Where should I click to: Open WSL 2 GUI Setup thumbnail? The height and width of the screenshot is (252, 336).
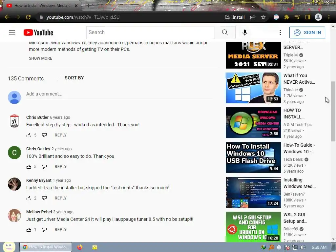(x=253, y=227)
